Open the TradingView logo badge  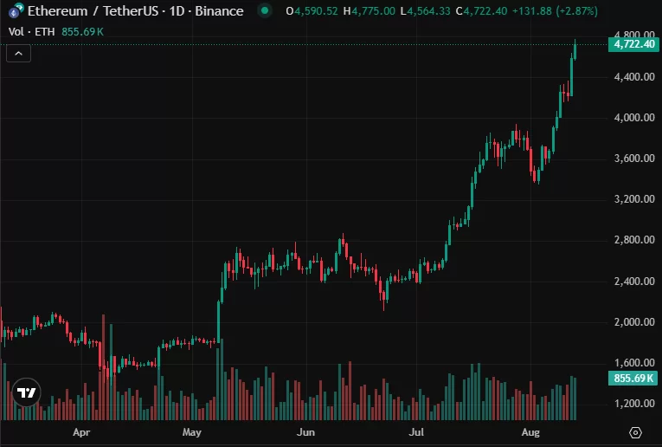pyautogui.click(x=26, y=392)
